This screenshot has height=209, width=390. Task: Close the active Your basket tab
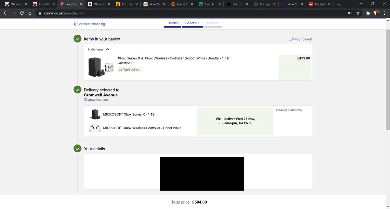[81, 4]
